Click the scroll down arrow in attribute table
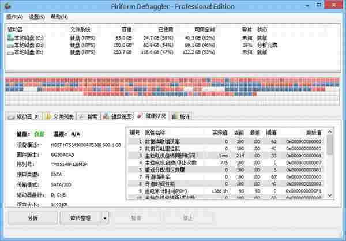 [x=330, y=195]
